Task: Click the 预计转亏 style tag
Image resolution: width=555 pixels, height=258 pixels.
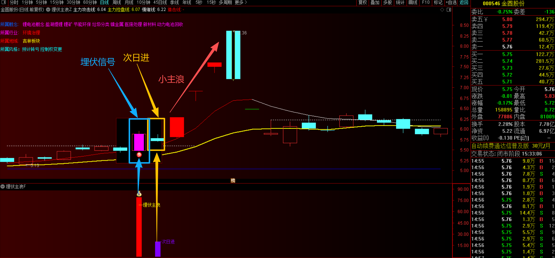Action: (31, 49)
